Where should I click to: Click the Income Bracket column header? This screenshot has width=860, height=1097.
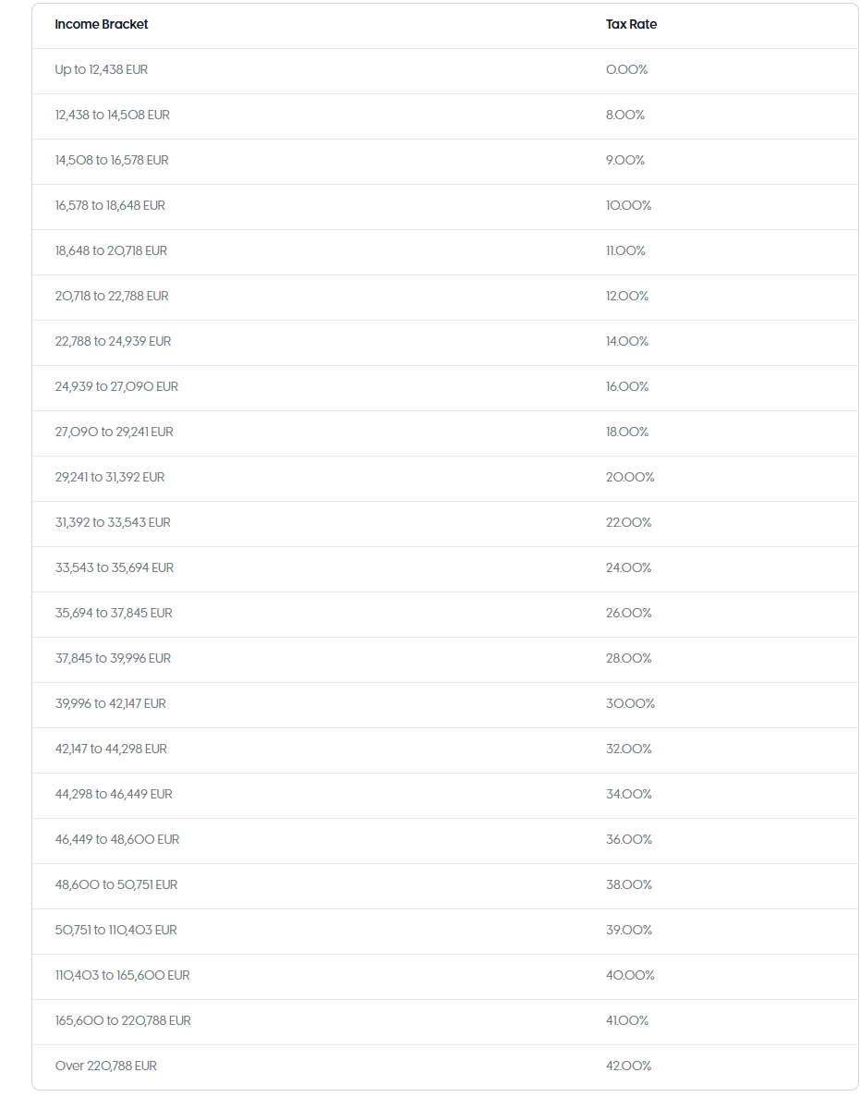(x=102, y=24)
